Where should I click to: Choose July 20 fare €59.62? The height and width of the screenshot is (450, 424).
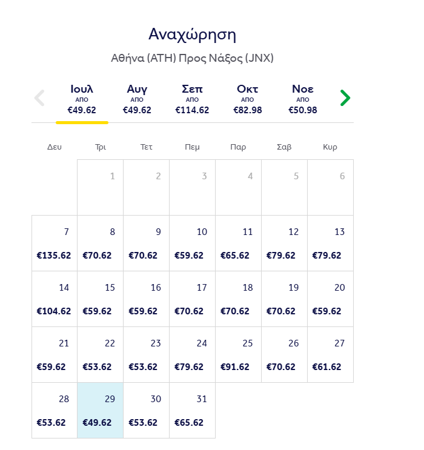pyautogui.click(x=330, y=299)
